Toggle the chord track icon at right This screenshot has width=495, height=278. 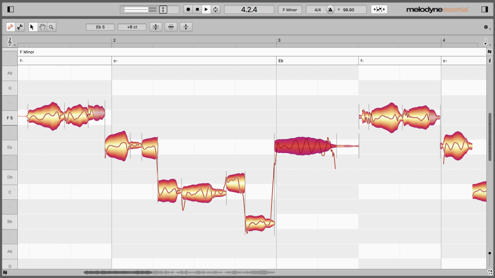pyautogui.click(x=490, y=60)
